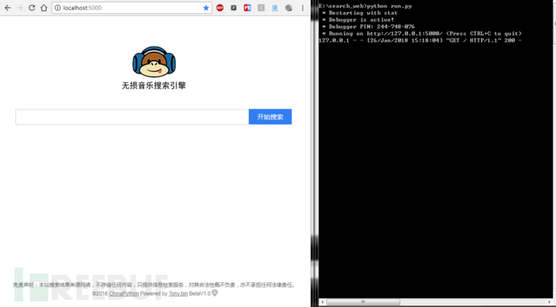Click the blue bookmark star in address bar
The width and height of the screenshot is (556, 307).
206,8
